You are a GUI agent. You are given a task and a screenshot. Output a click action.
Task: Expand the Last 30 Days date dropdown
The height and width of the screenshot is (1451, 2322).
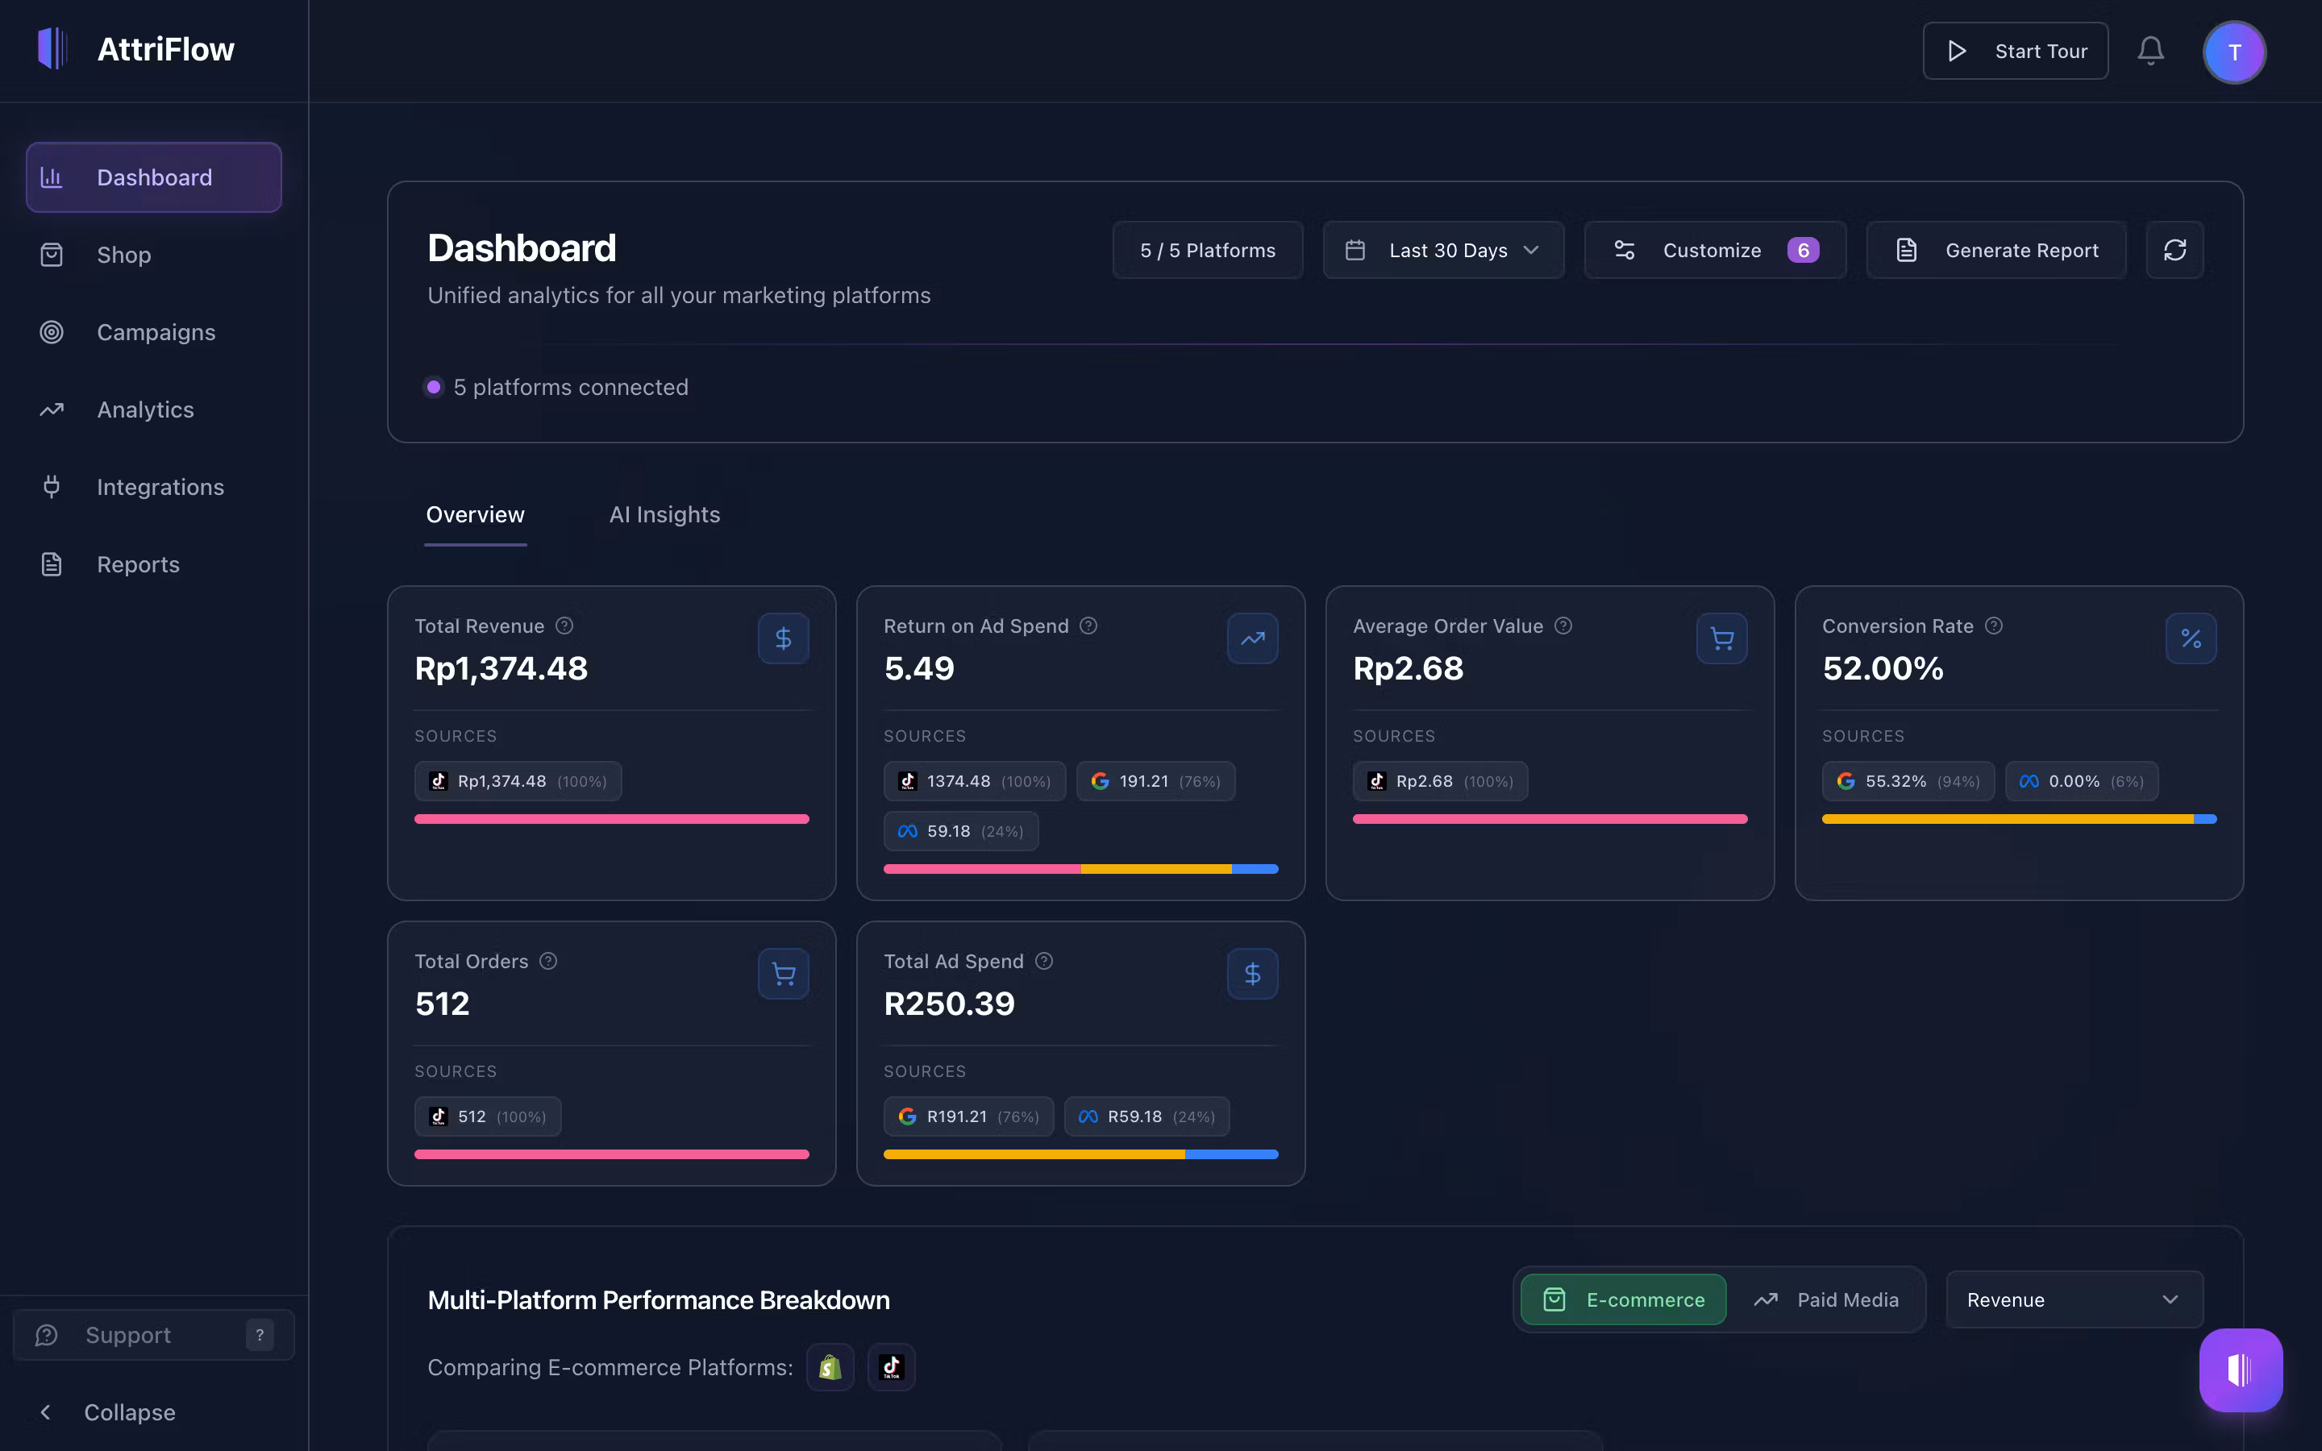click(x=1443, y=251)
